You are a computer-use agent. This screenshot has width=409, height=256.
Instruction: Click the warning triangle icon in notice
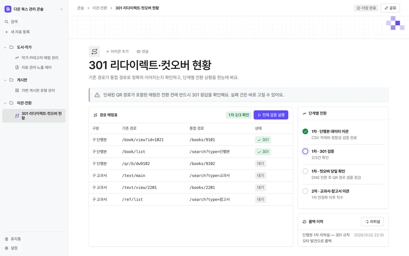click(x=97, y=95)
